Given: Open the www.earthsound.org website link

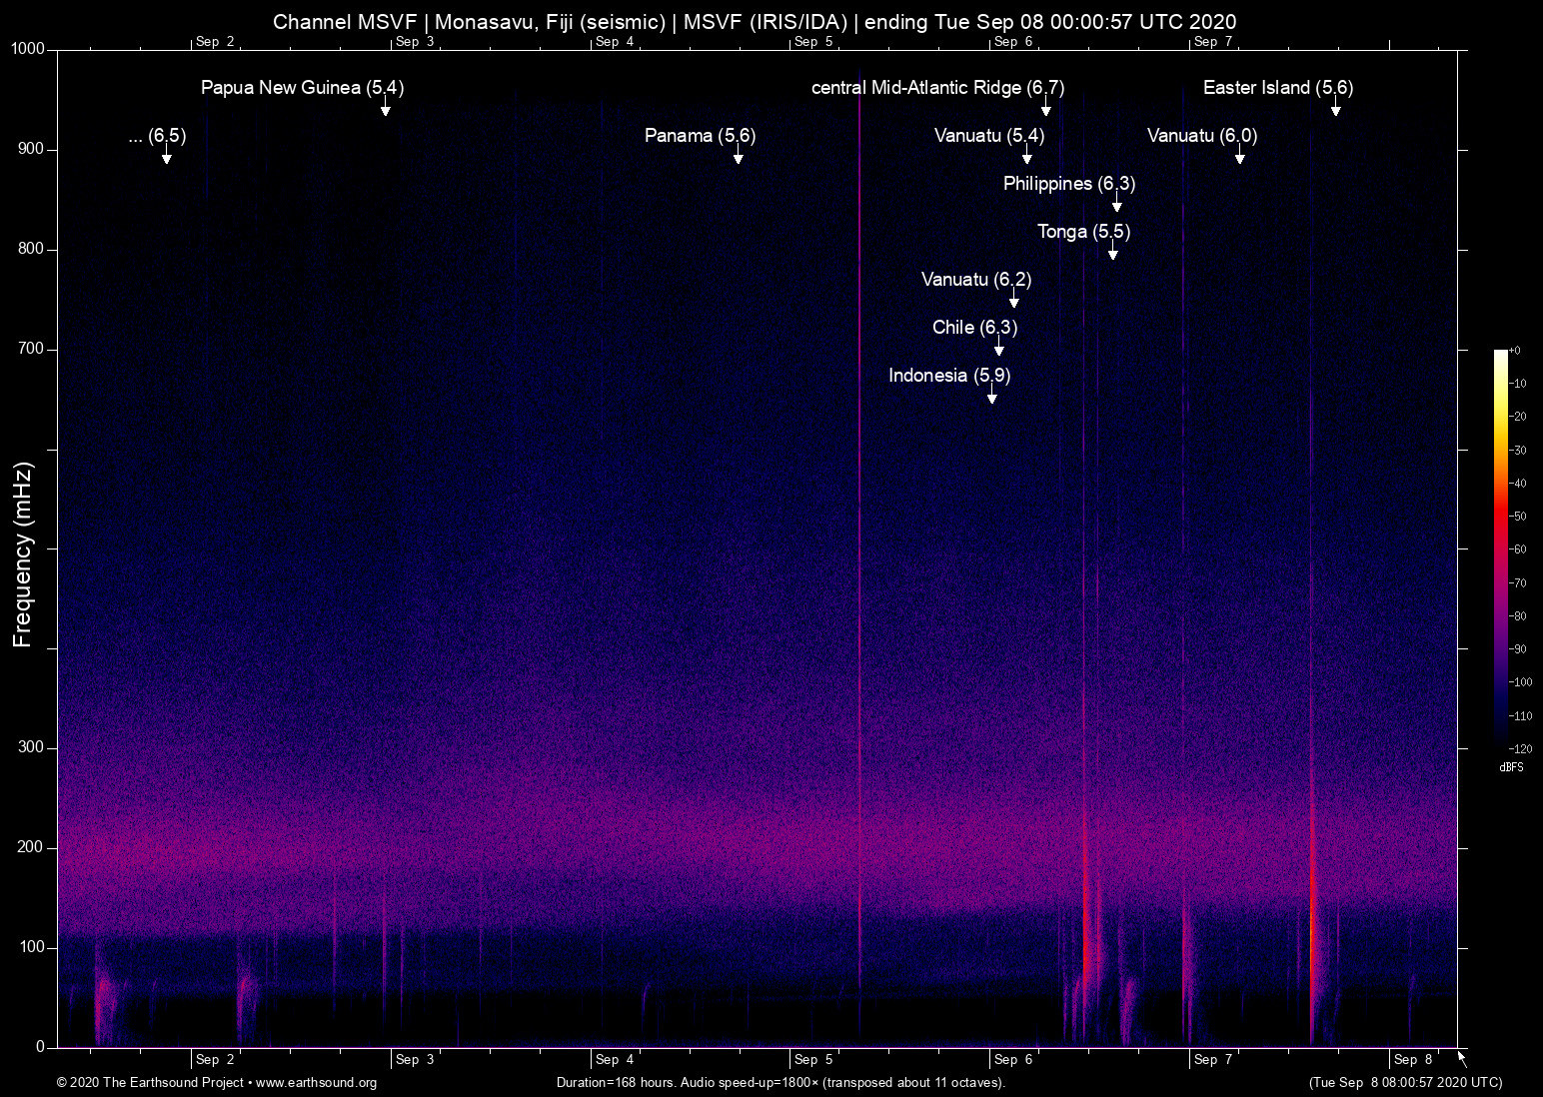Looking at the screenshot, I should (318, 1083).
